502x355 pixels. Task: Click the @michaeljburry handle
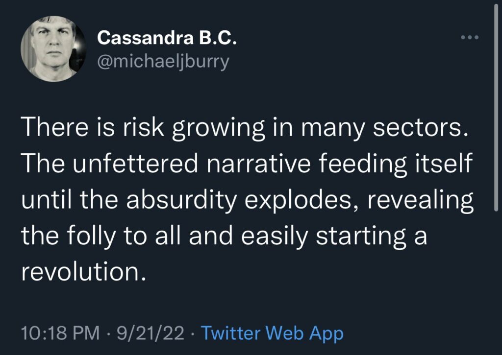pos(163,62)
